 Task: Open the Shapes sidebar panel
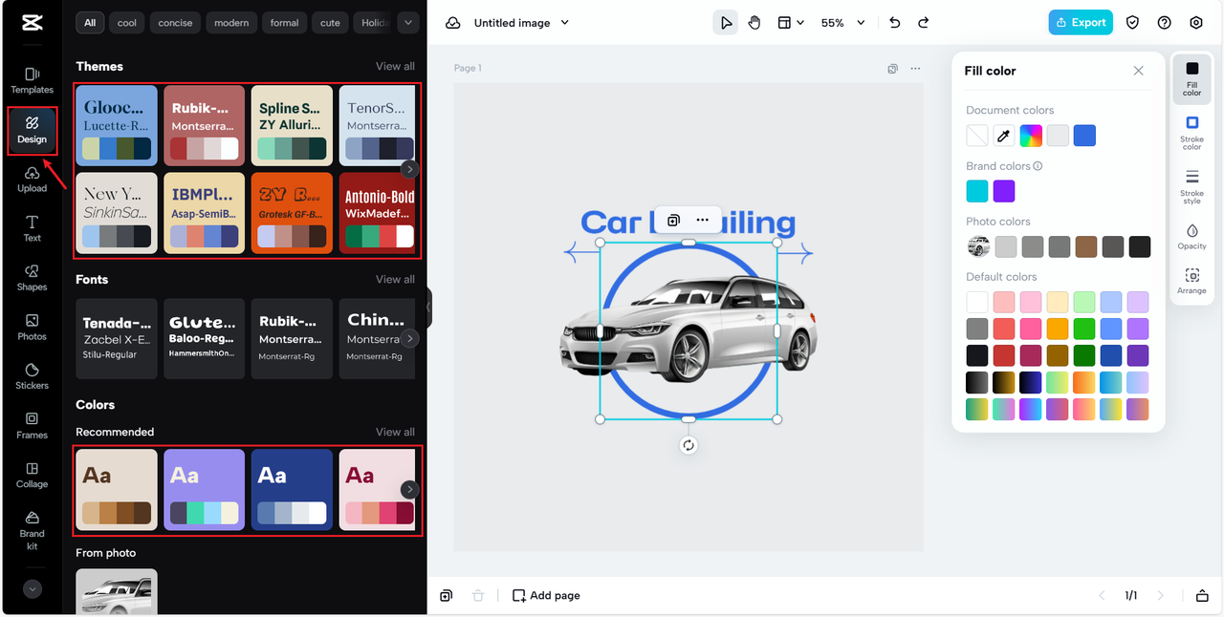pyautogui.click(x=32, y=278)
